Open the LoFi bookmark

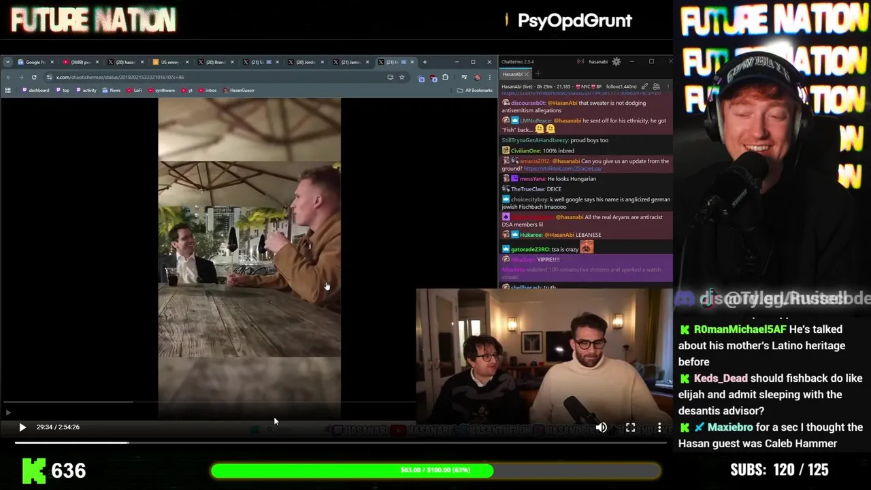(x=134, y=91)
